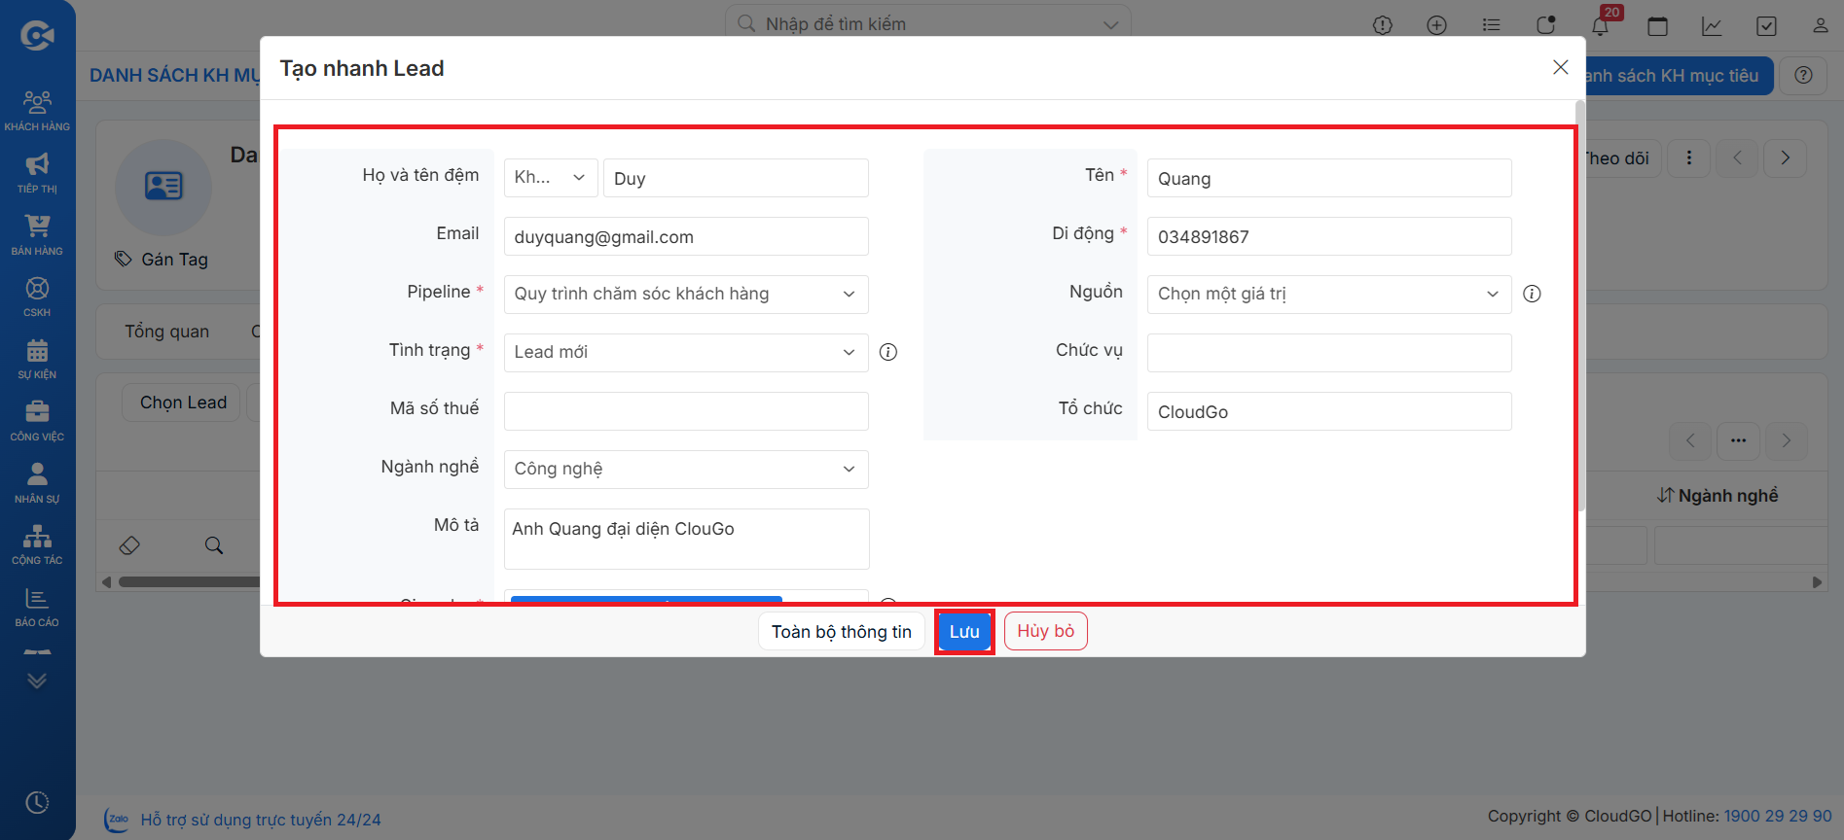Click the CloudGo logo at top left

click(37, 36)
